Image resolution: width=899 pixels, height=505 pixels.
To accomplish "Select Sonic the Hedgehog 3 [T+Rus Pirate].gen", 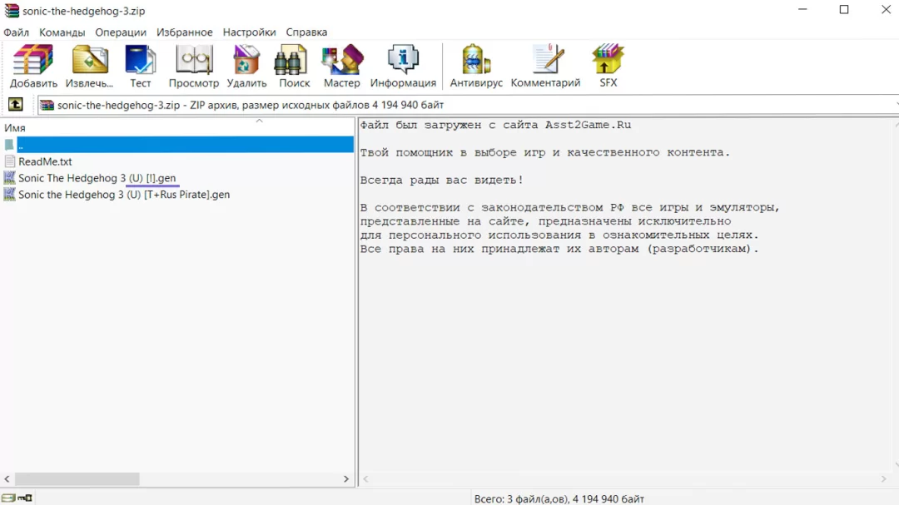I will [x=123, y=195].
